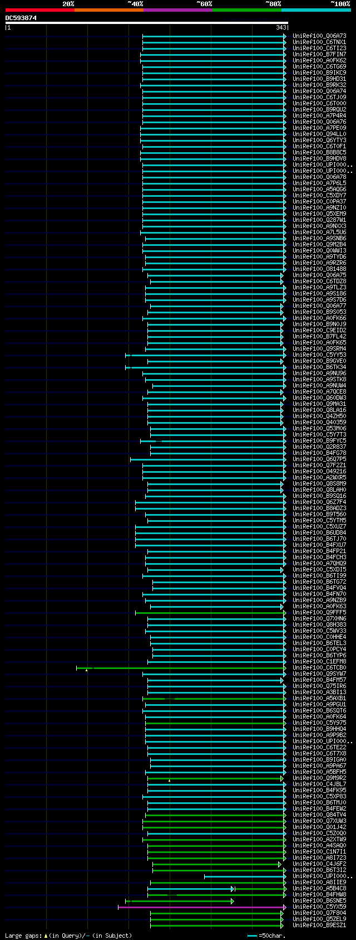The height and width of the screenshot is (940, 356).
Task: Select the UniRef100_A5AXB1 label
Action: [319, 699]
